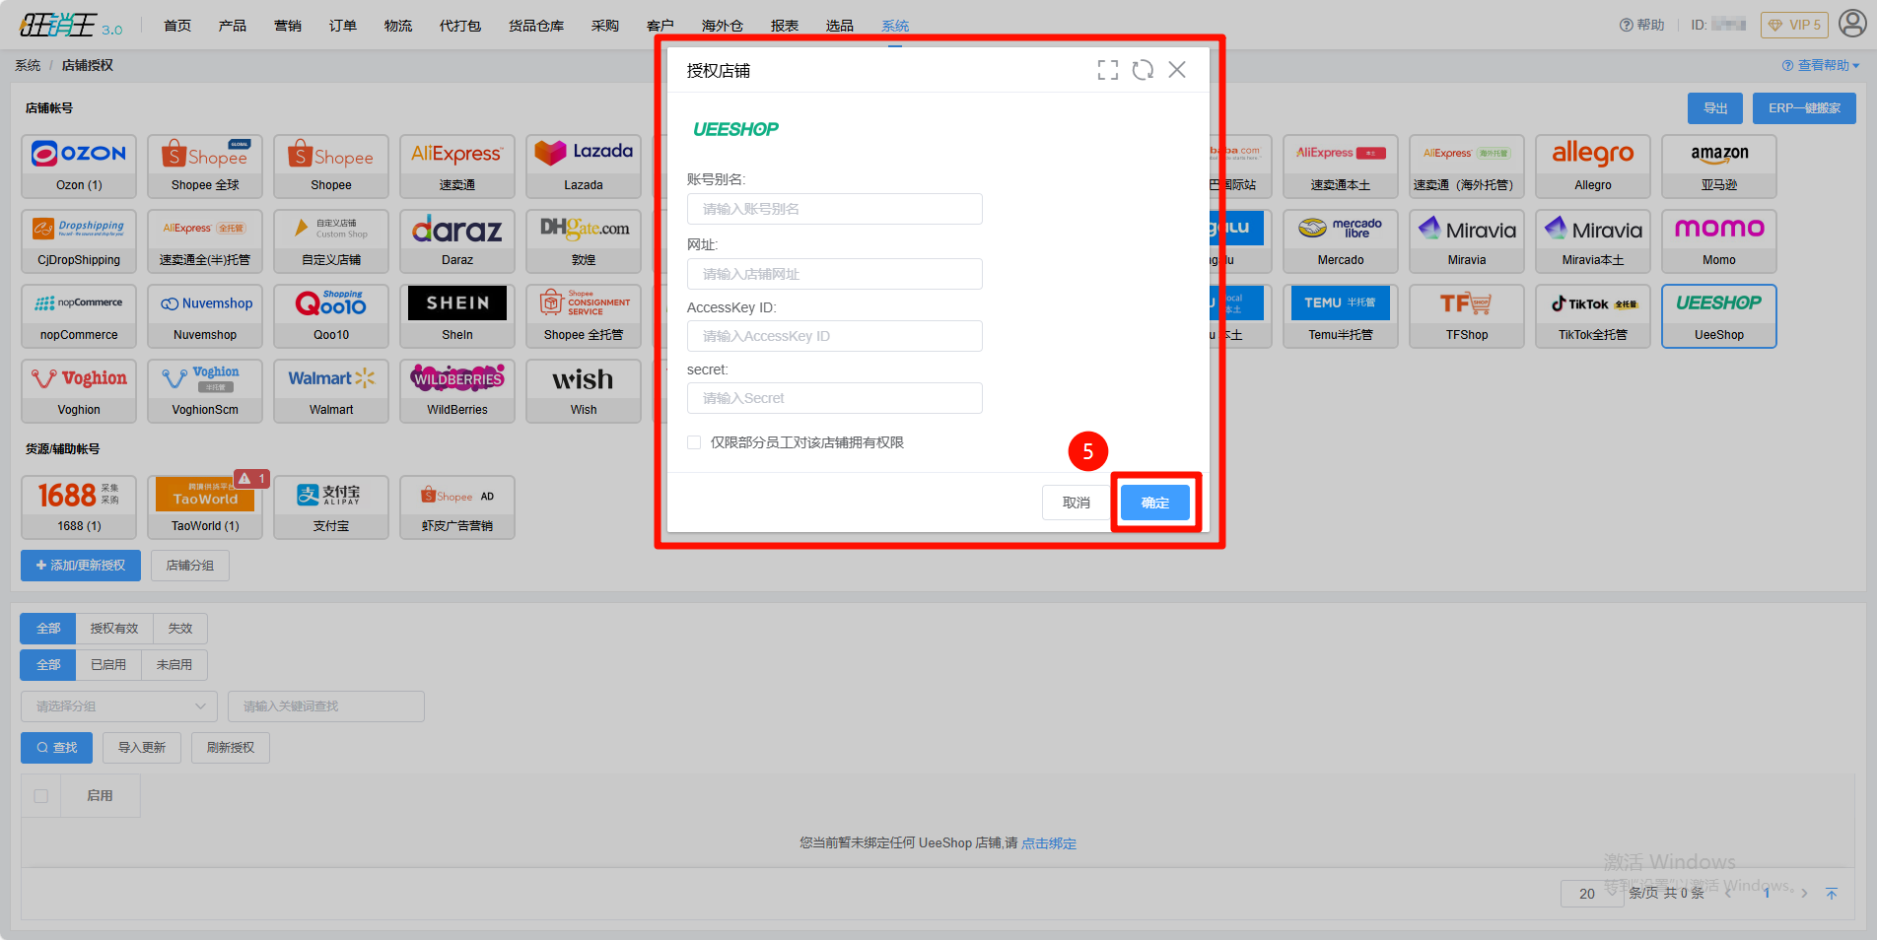Click the 查找 search button
Image resolution: width=1877 pixels, height=940 pixels.
tap(57, 748)
